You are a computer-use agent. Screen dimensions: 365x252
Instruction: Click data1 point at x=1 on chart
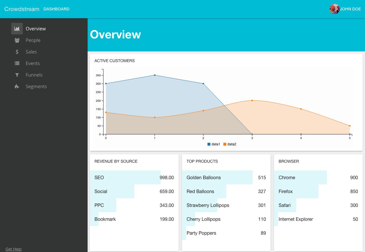point(155,75)
